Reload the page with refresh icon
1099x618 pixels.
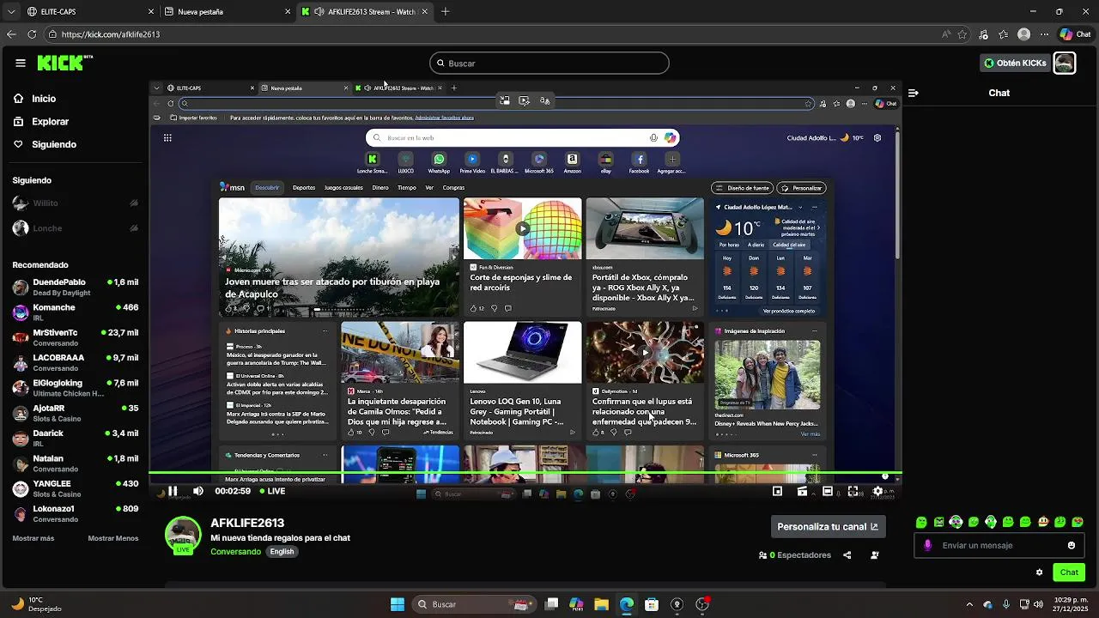[32, 34]
